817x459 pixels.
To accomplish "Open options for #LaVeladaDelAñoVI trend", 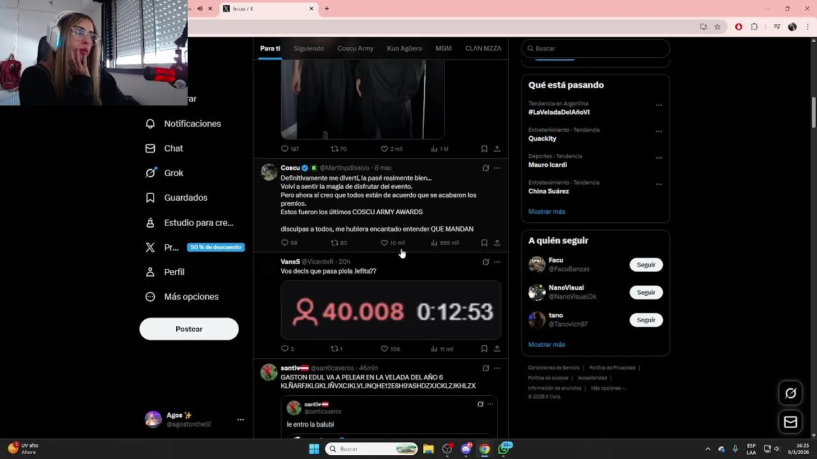I will [x=659, y=105].
